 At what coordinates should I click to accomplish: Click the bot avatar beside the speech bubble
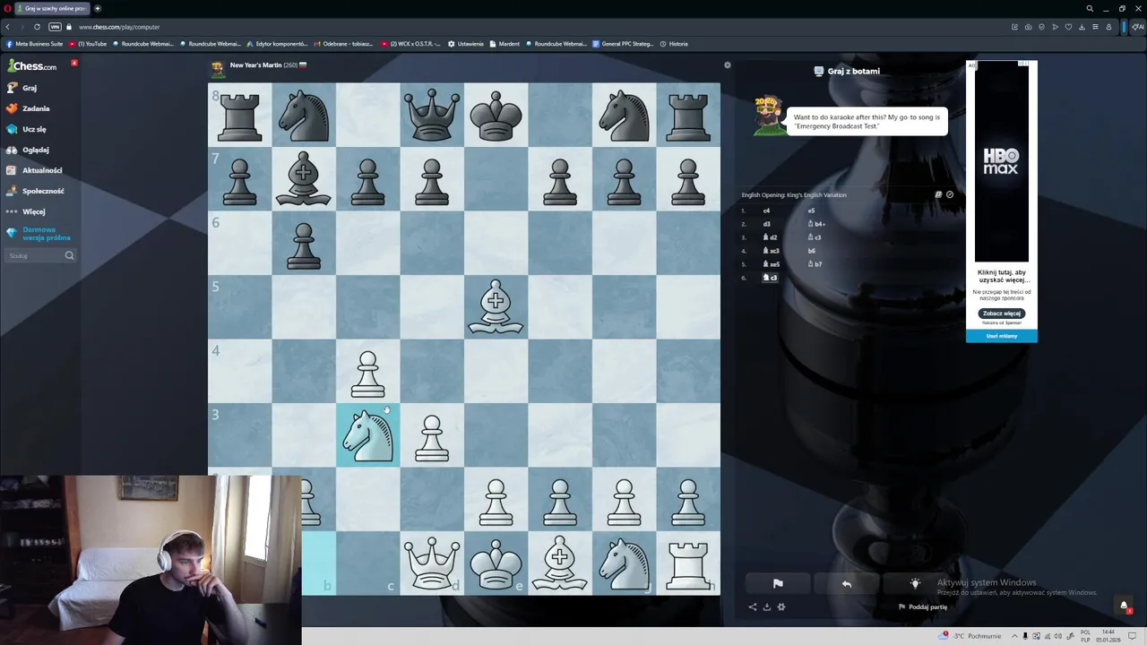point(768,116)
